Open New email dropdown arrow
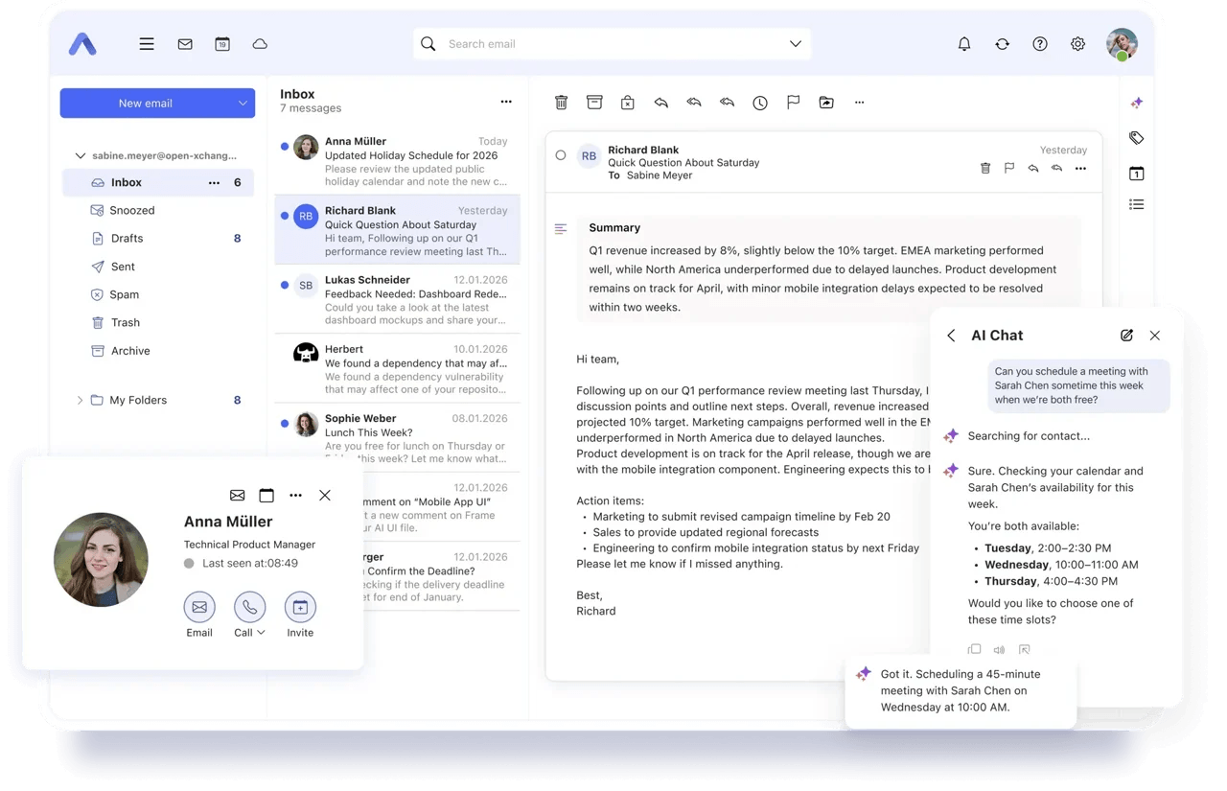Screen dimensions: 1227x791 (x=243, y=104)
